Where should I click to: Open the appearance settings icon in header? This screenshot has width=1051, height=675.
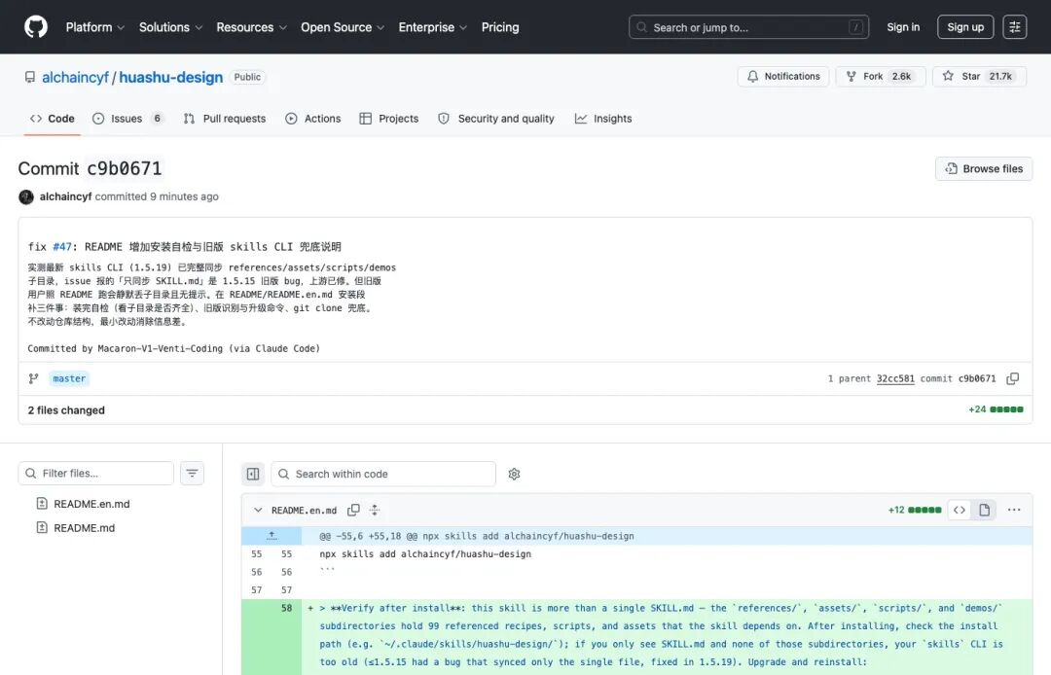point(1015,27)
